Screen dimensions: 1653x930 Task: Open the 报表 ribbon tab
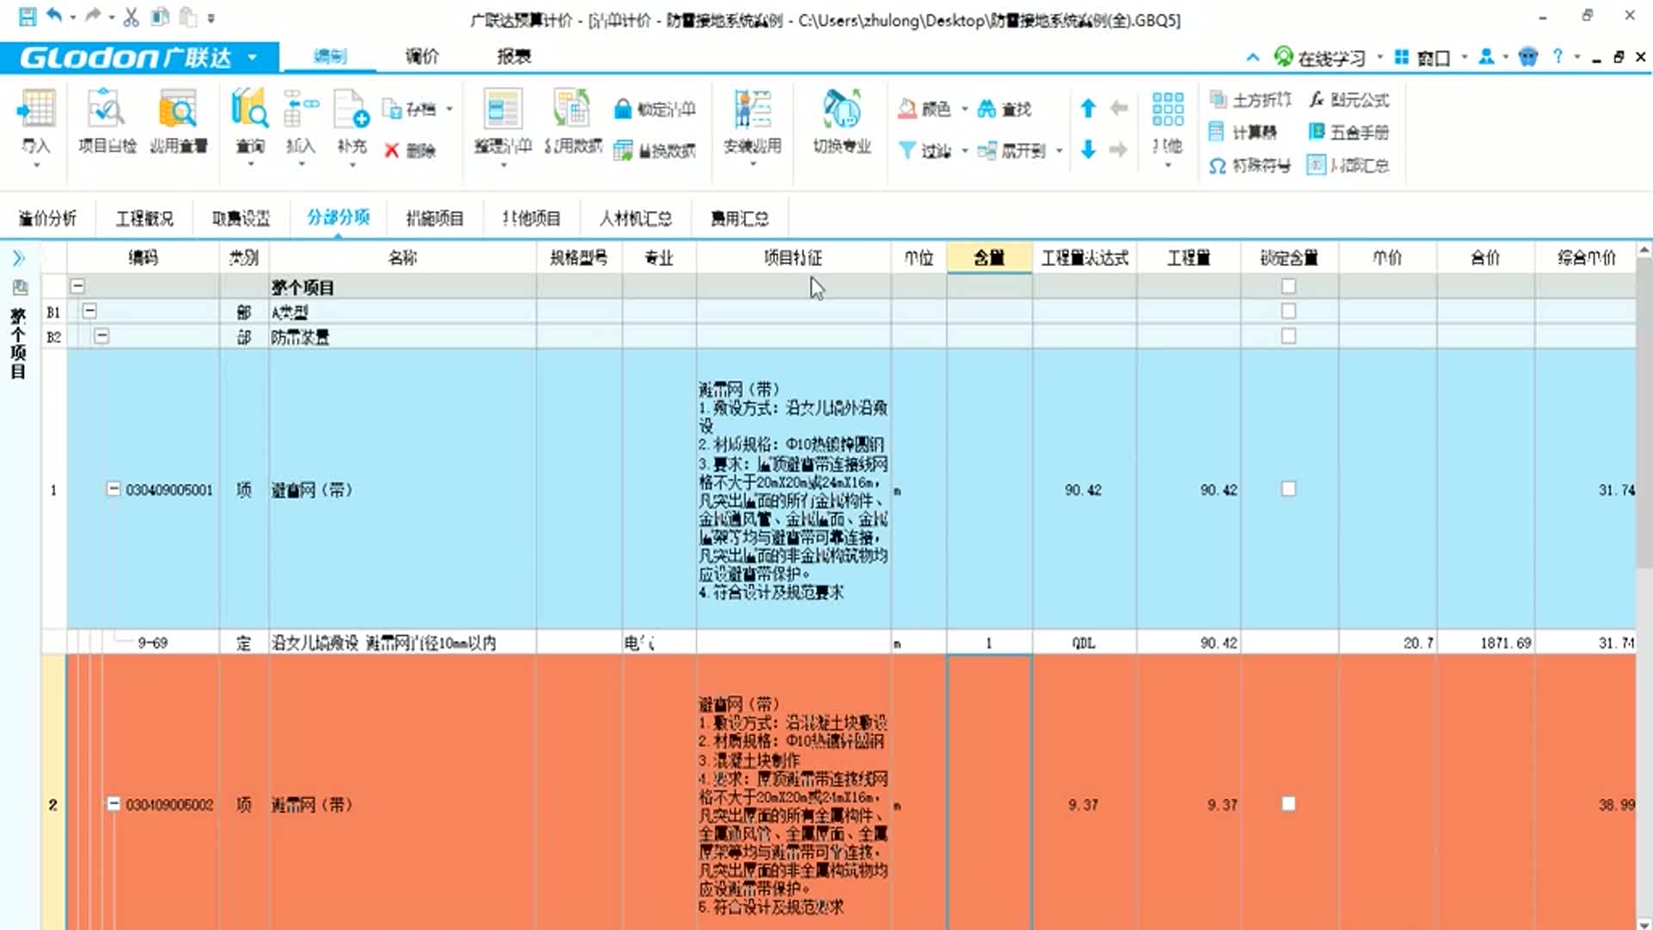(x=514, y=57)
